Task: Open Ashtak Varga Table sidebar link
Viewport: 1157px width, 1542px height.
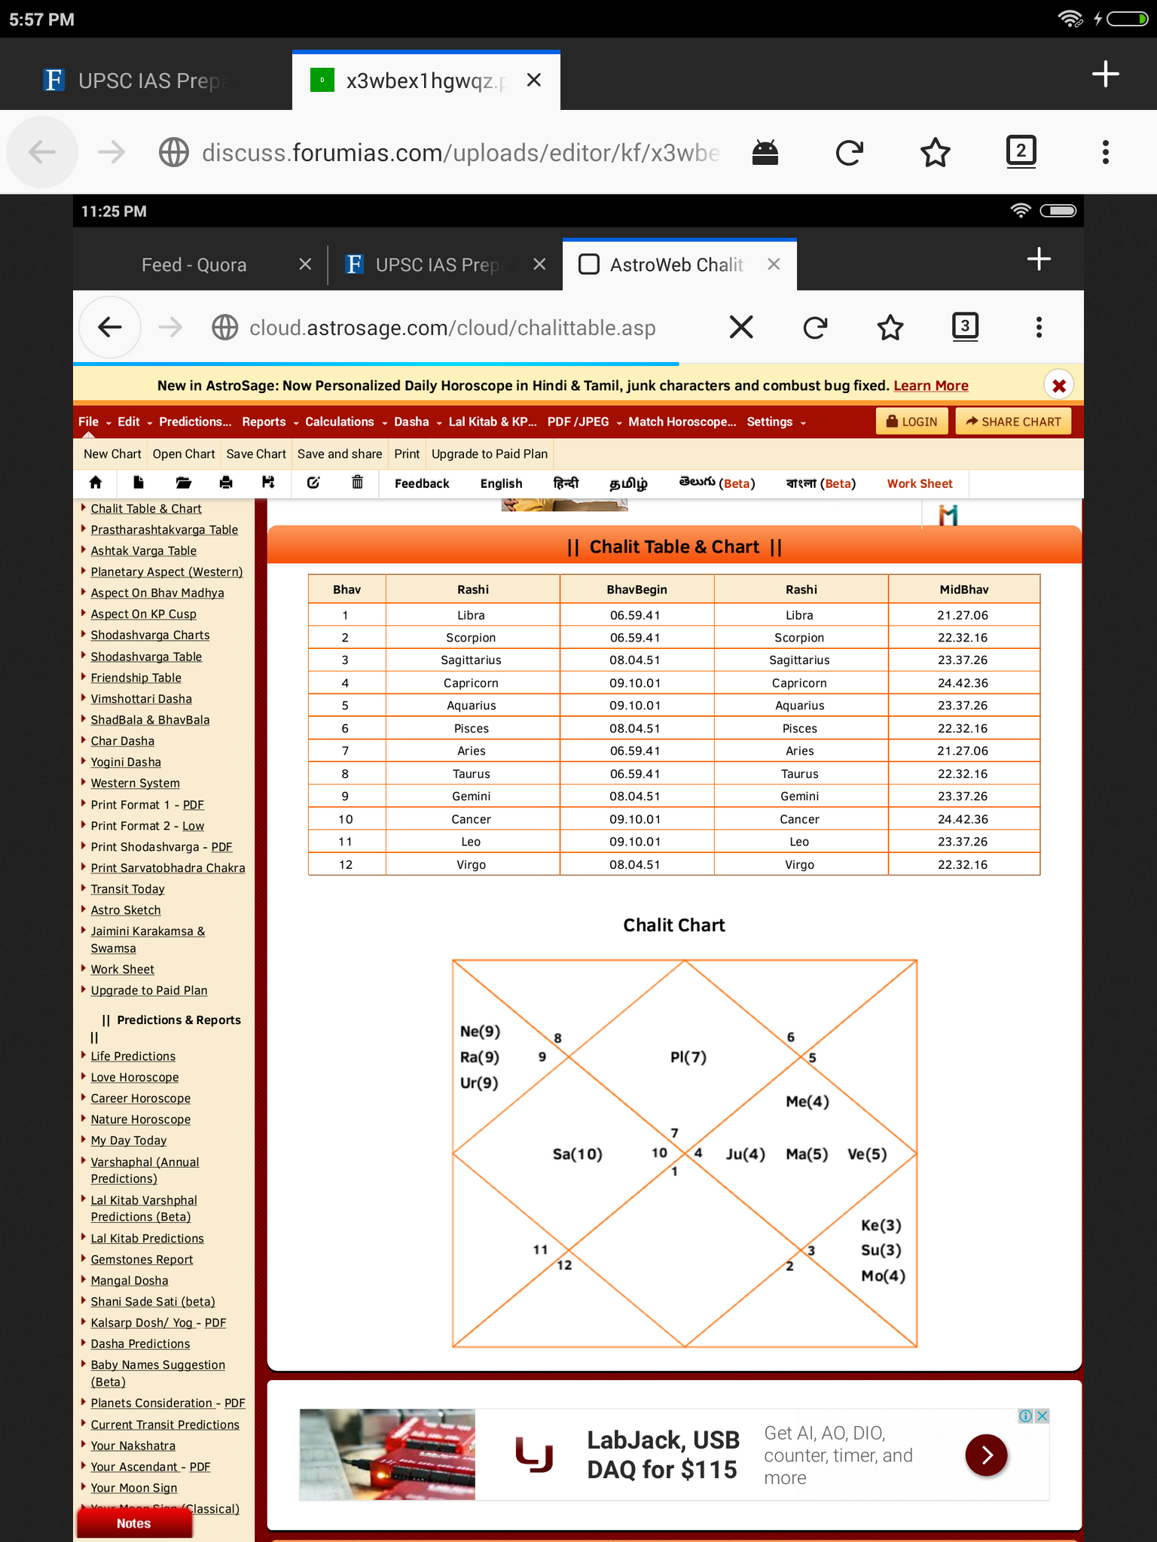Action: pos(144,551)
